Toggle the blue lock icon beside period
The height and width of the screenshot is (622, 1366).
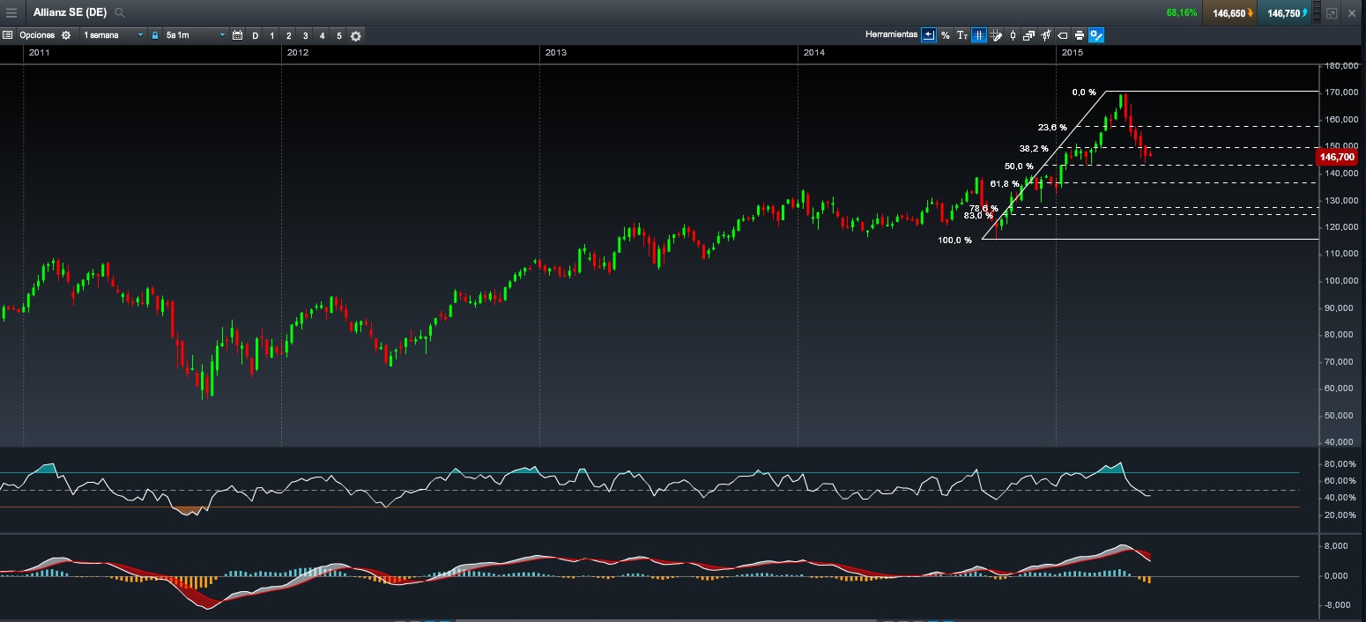(x=155, y=35)
